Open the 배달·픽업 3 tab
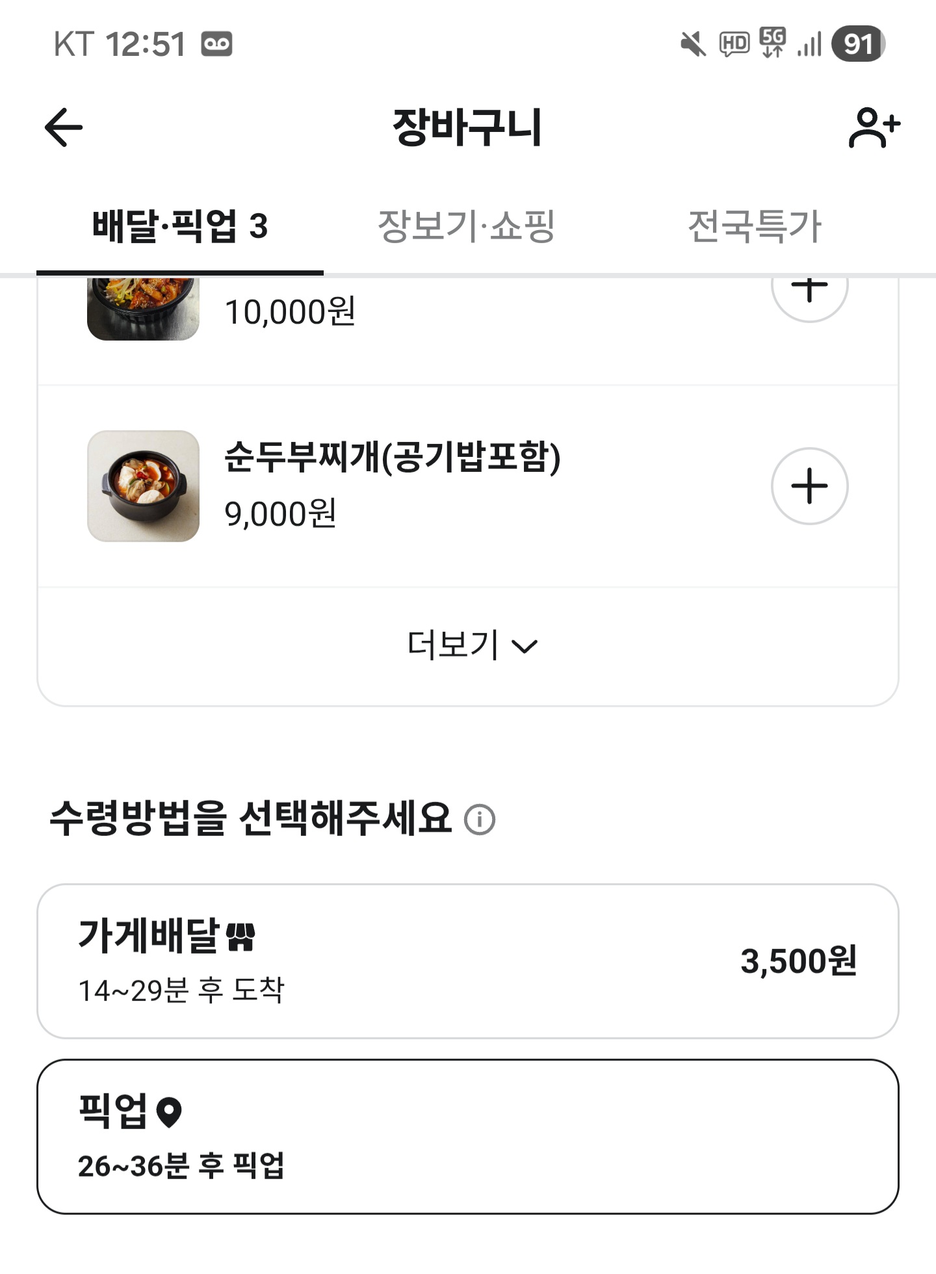Image resolution: width=936 pixels, height=1274 pixels. click(180, 226)
